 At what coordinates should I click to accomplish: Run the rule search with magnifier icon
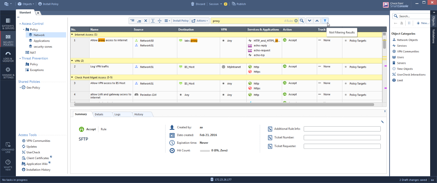[x=302, y=21]
